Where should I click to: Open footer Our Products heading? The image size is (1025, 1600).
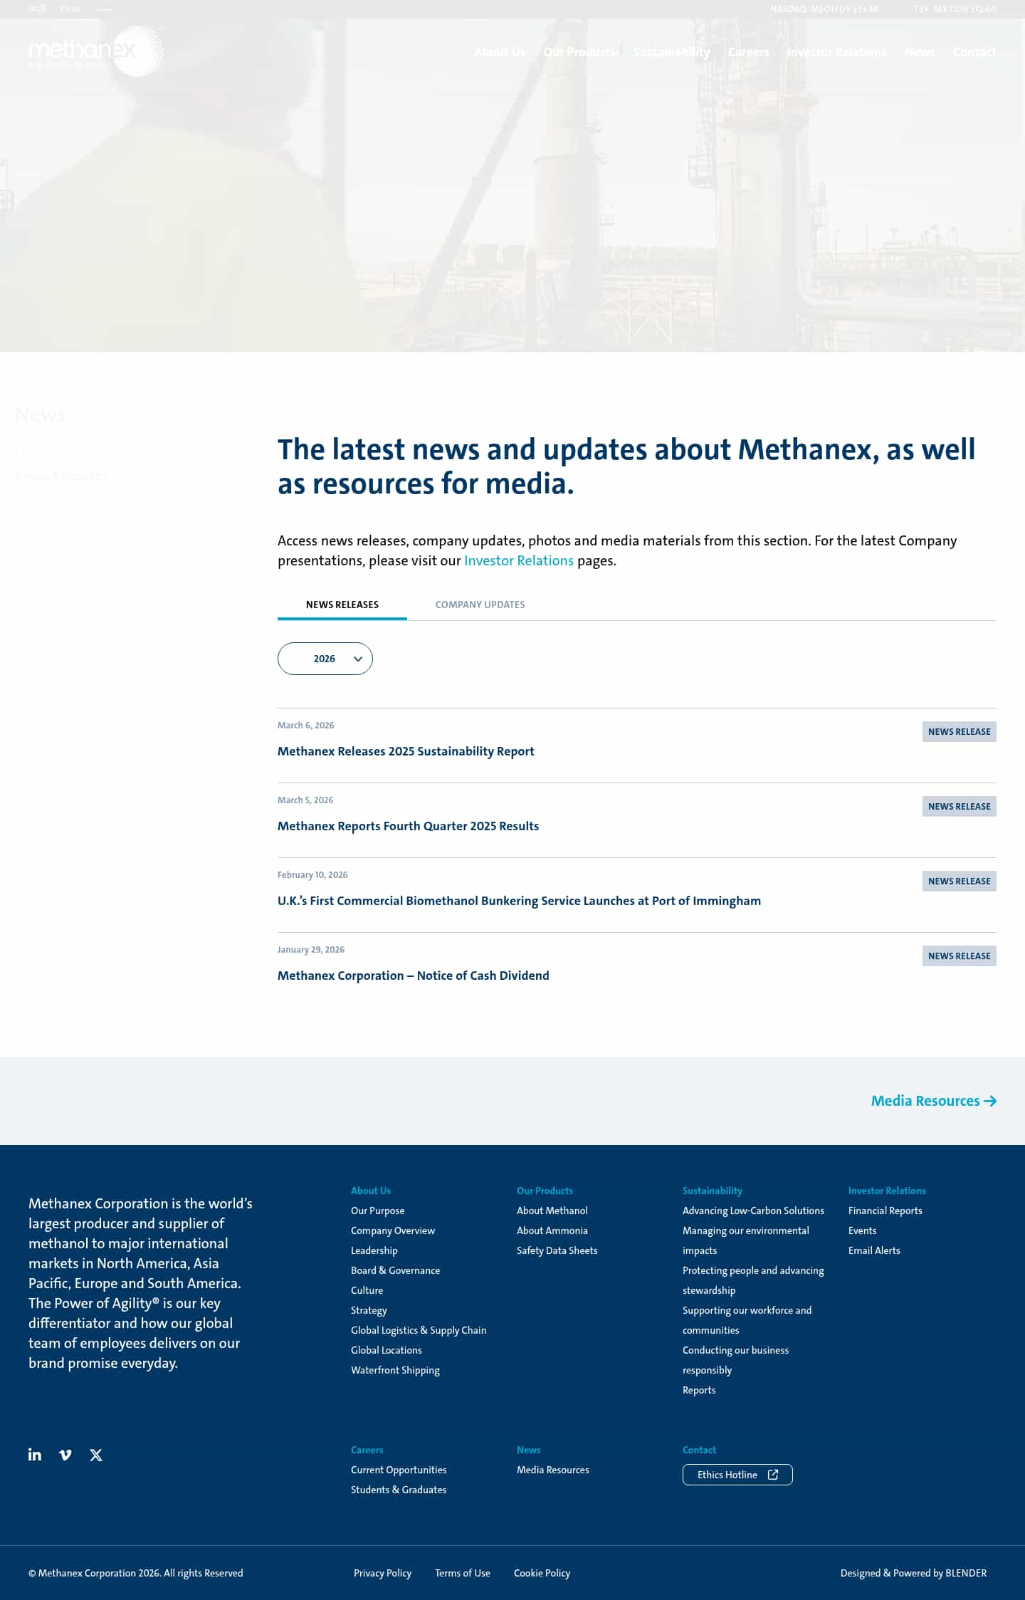(545, 1191)
